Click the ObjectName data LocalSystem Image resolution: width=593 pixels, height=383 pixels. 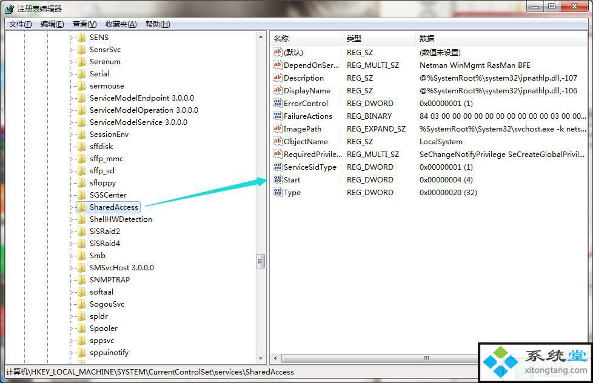pos(441,141)
